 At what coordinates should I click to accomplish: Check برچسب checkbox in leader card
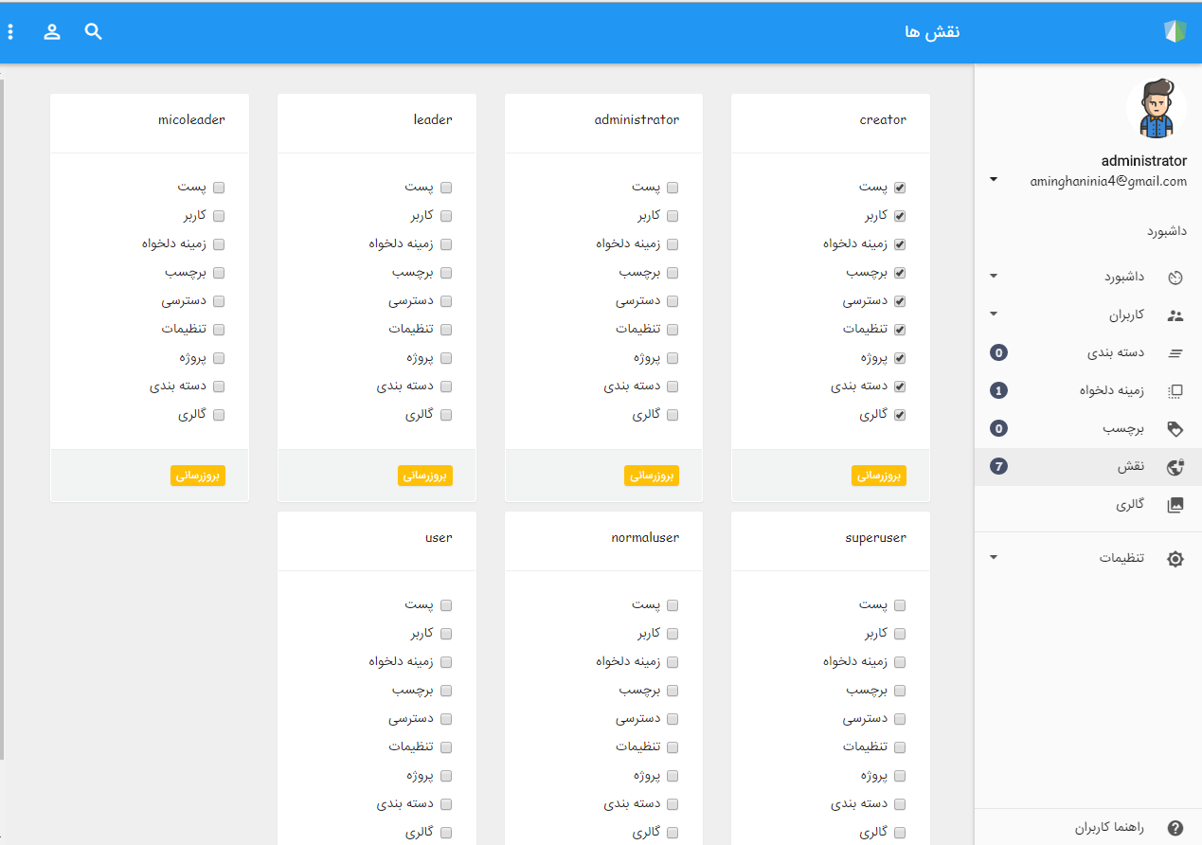(445, 273)
